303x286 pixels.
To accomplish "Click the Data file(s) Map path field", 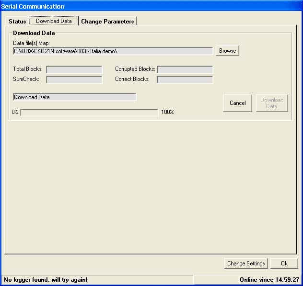I will point(113,51).
